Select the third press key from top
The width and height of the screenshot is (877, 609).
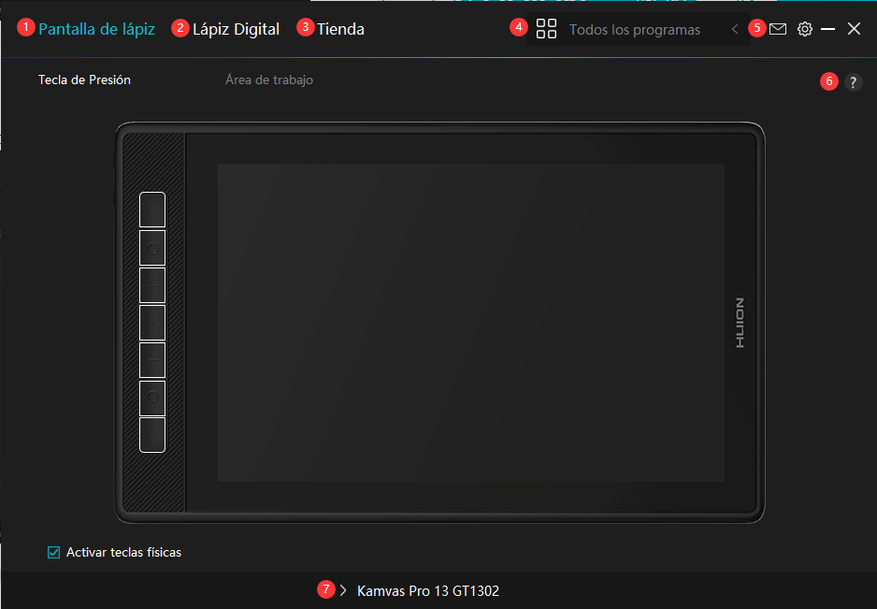(x=152, y=285)
